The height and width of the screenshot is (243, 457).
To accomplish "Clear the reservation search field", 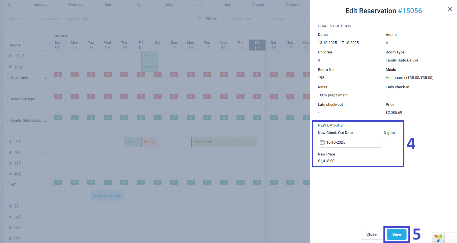I will [85, 19].
